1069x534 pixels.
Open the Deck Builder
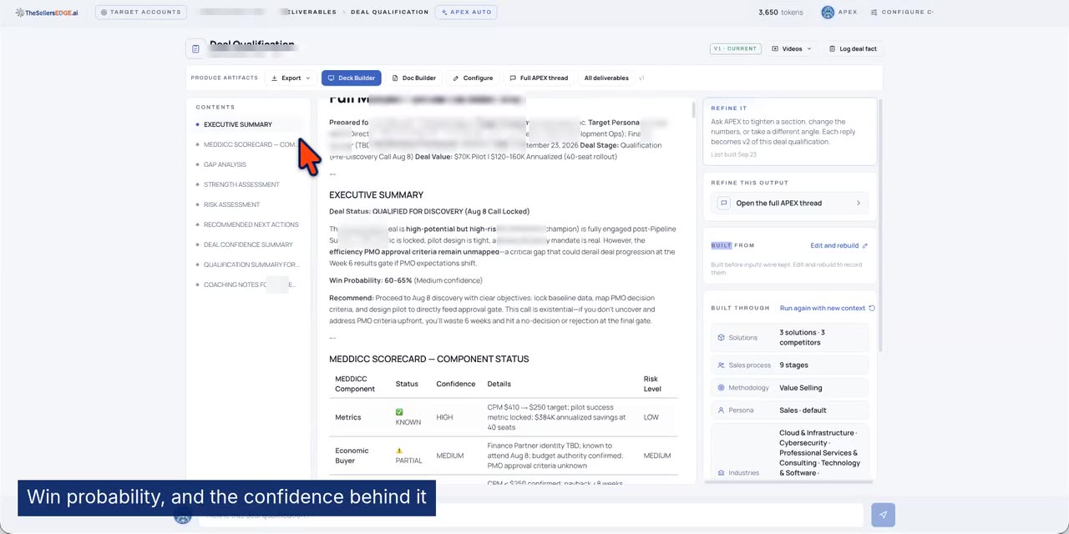(x=351, y=78)
